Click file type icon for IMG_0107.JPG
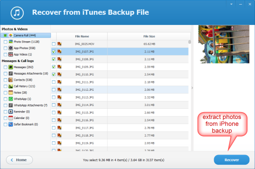255x169 pixels. (59, 51)
